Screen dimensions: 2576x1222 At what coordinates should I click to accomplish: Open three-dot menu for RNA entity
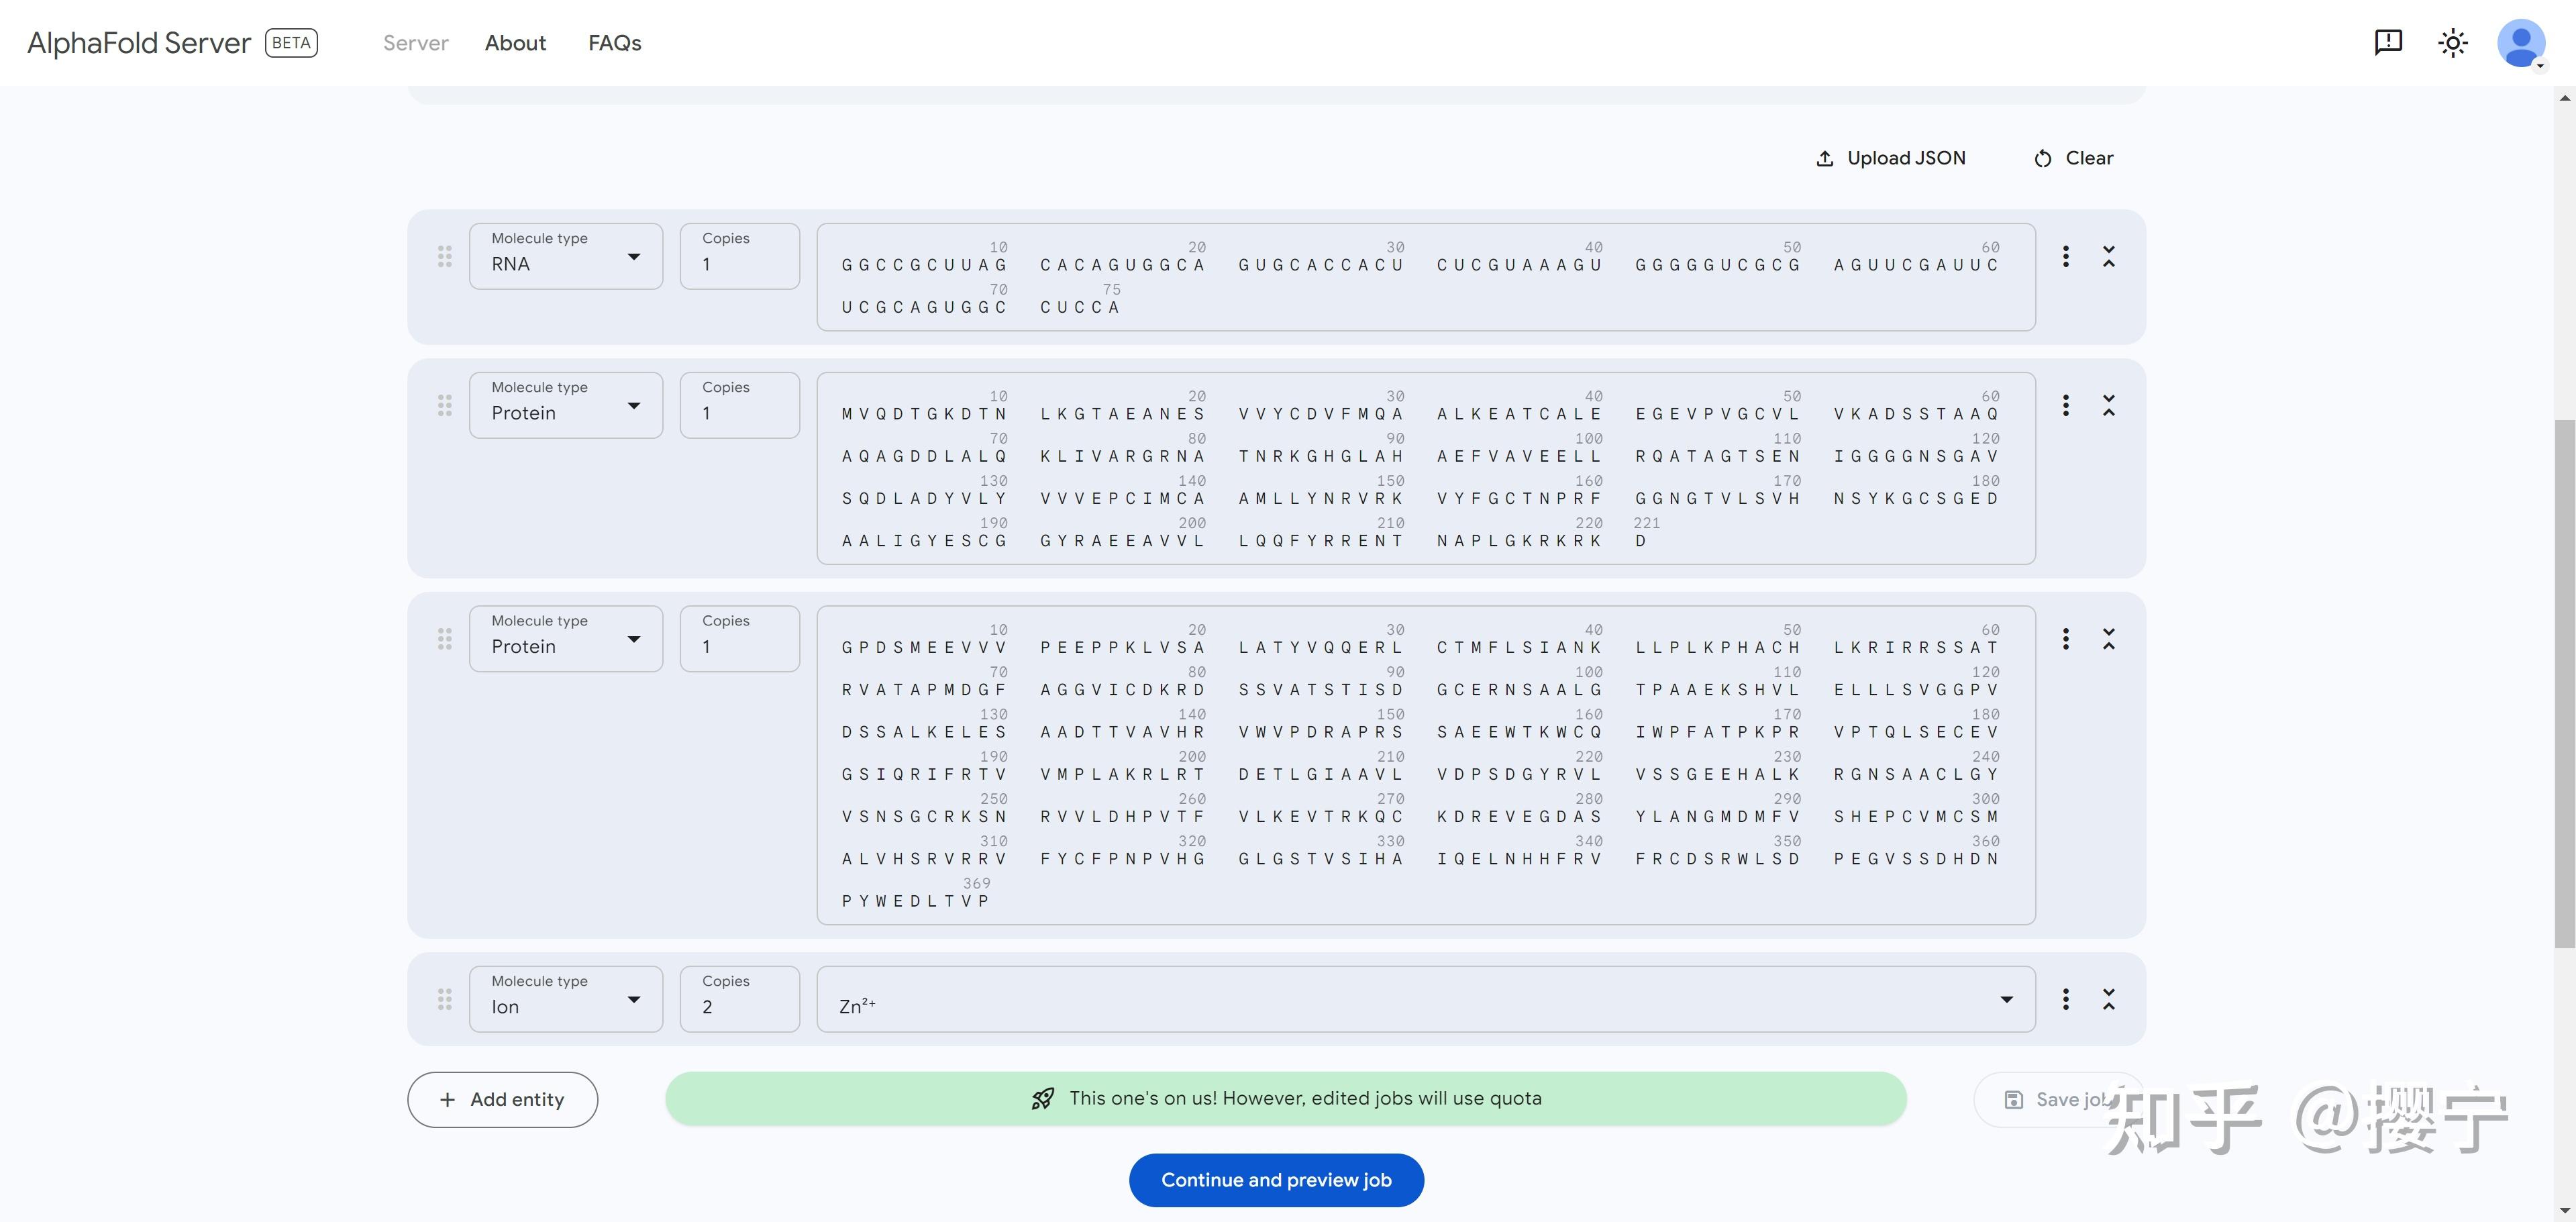(x=2065, y=256)
